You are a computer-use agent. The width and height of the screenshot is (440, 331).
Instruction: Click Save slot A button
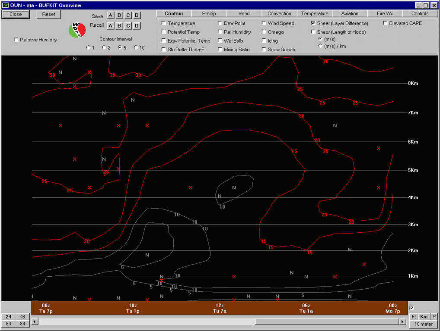point(111,16)
